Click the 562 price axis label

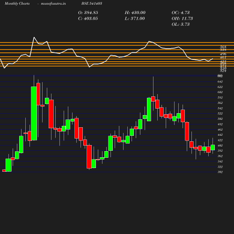coord(220,103)
